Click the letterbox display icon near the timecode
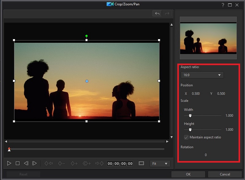Viewport: 245px width, 180px height. [141, 163]
